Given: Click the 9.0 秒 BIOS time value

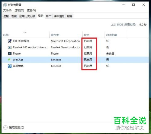Looking at the screenshot, I should tap(143, 25).
